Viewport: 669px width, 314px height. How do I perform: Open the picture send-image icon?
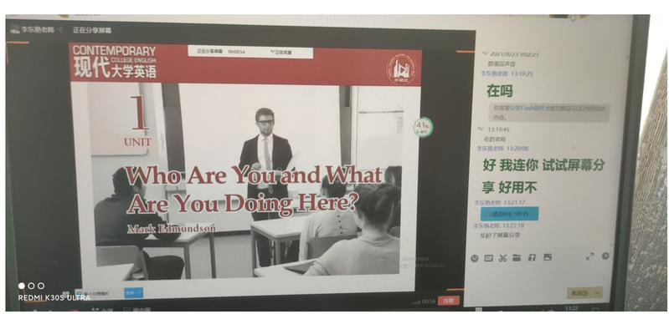(548, 257)
